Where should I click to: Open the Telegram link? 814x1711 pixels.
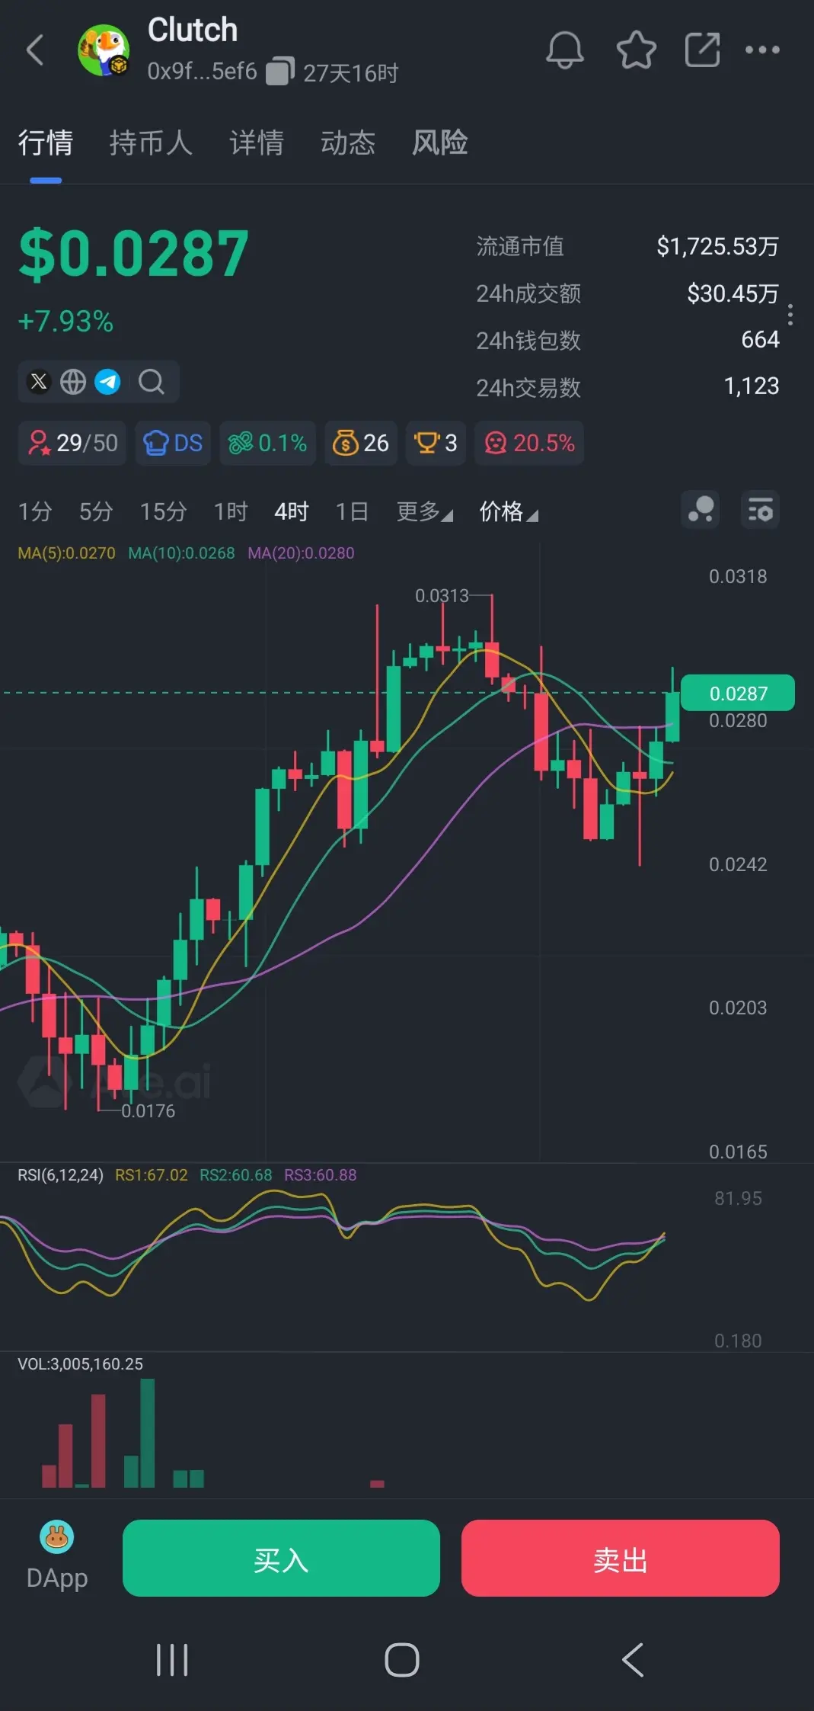pos(107,381)
